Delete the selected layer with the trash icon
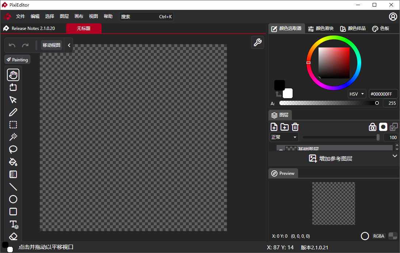The width and height of the screenshot is (400, 253). (295, 127)
